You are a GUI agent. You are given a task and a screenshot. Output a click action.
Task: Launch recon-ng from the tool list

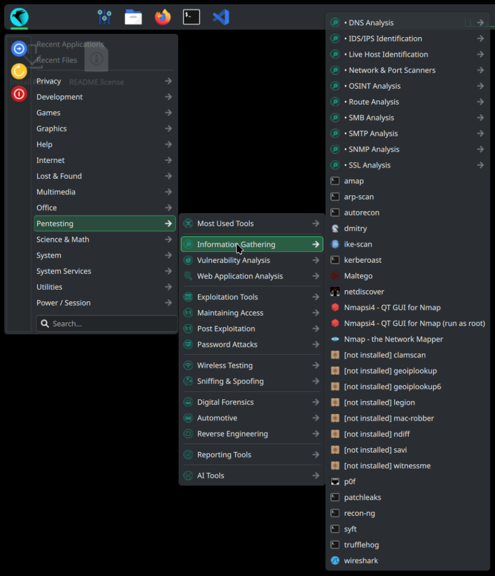pyautogui.click(x=408, y=513)
